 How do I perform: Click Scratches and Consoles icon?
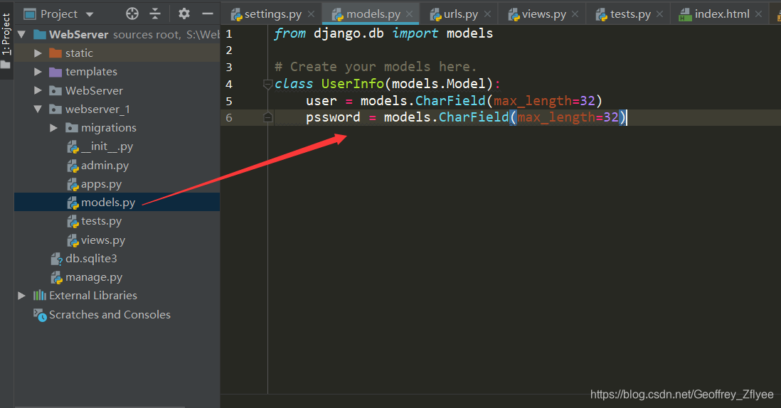tap(40, 315)
